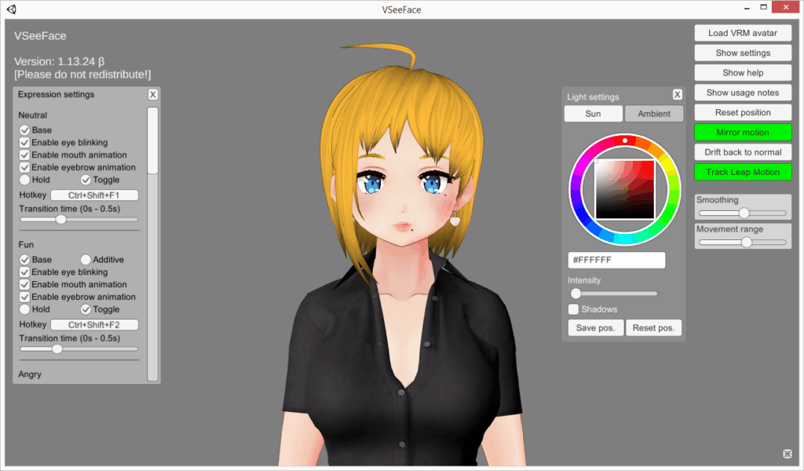Enable Shadows in Light settings
804x471 pixels.
[x=572, y=309]
